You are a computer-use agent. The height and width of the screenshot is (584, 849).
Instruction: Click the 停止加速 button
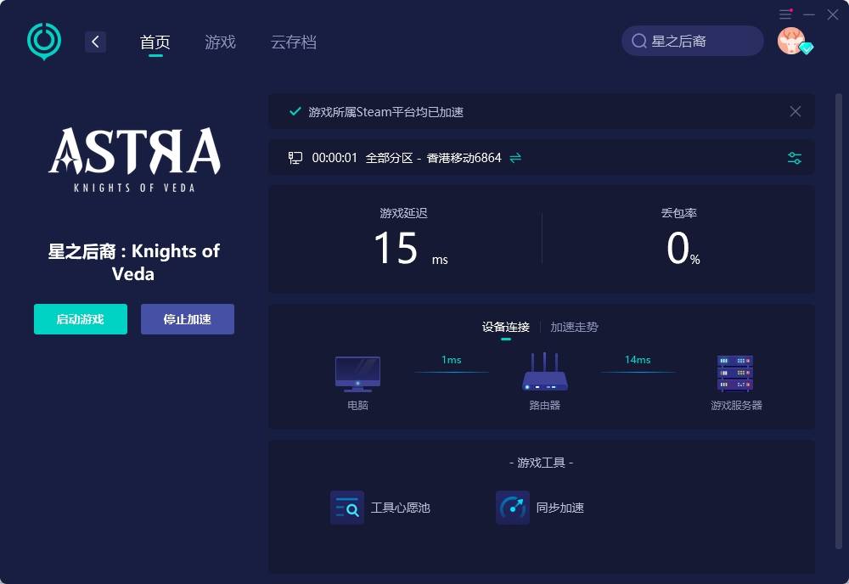coord(188,319)
